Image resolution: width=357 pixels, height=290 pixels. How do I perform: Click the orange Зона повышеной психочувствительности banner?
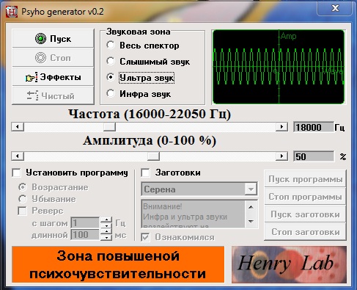pos(118,264)
